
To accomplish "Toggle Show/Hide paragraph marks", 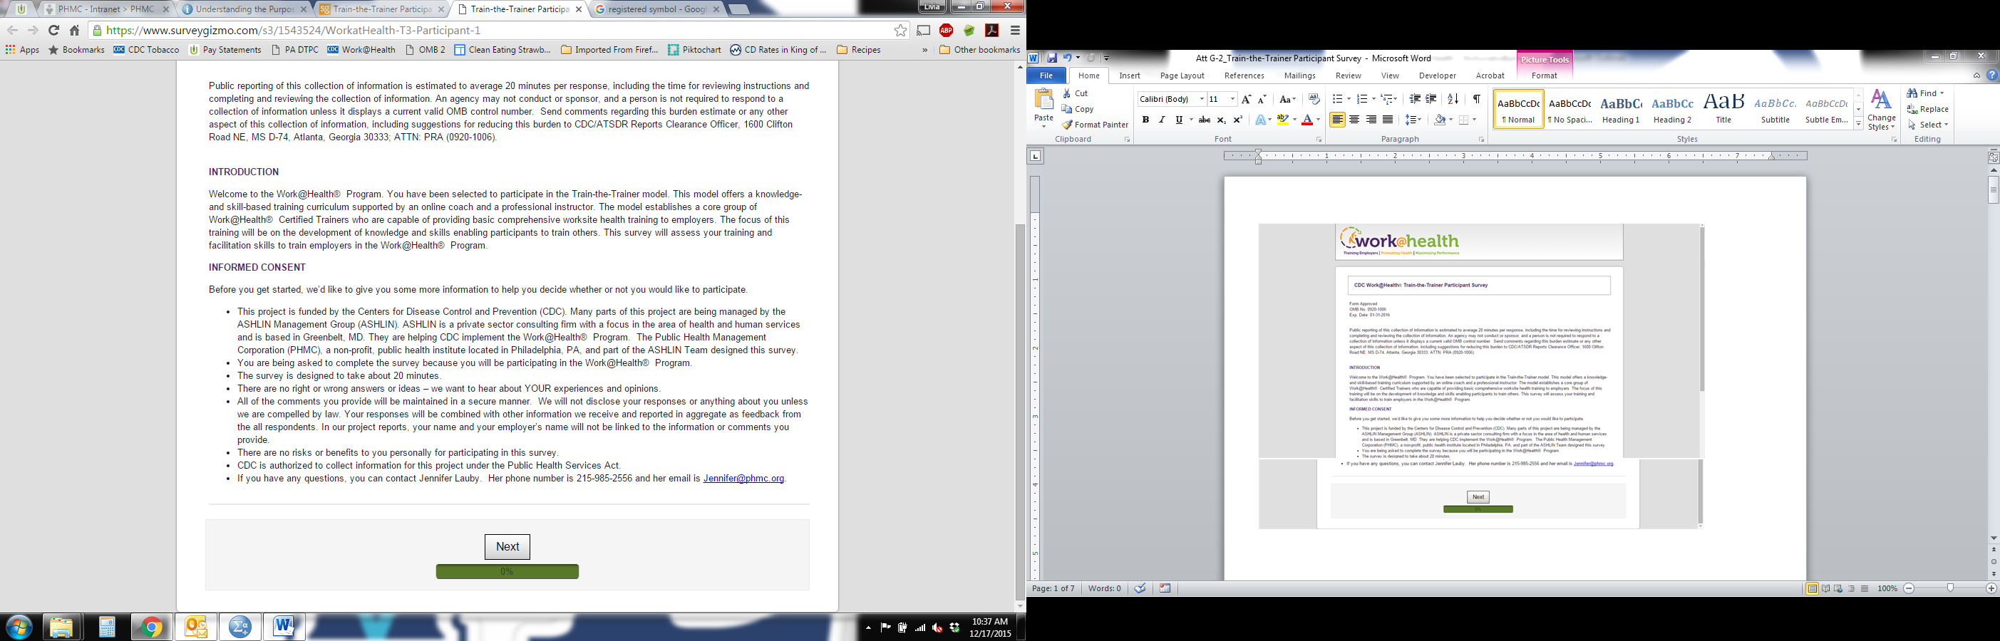I will point(1476,99).
